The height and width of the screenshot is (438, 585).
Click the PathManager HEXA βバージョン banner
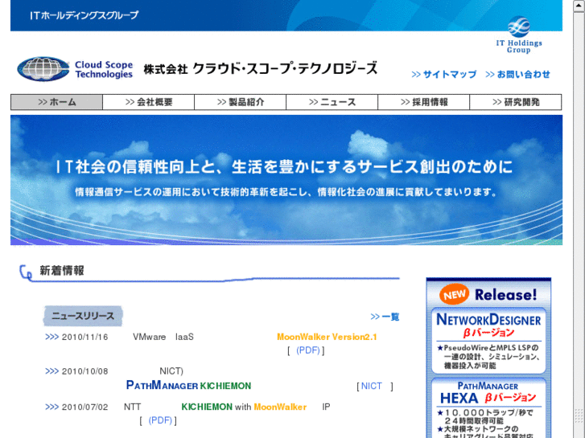click(x=488, y=408)
